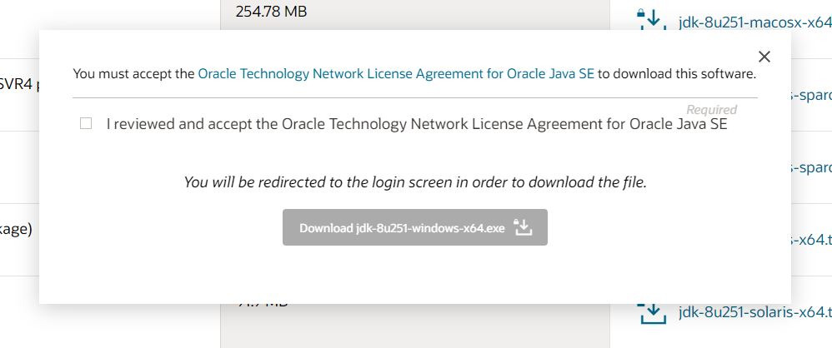Select the 254.78 MB file size text
832x348 pixels.
coord(271,11)
